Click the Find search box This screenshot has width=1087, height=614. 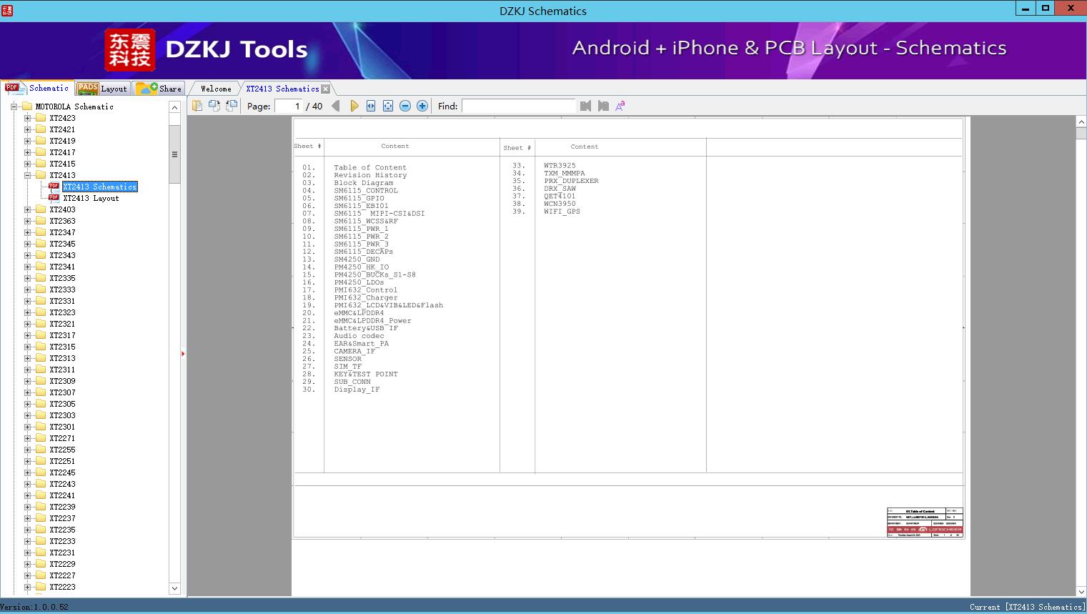click(x=518, y=106)
